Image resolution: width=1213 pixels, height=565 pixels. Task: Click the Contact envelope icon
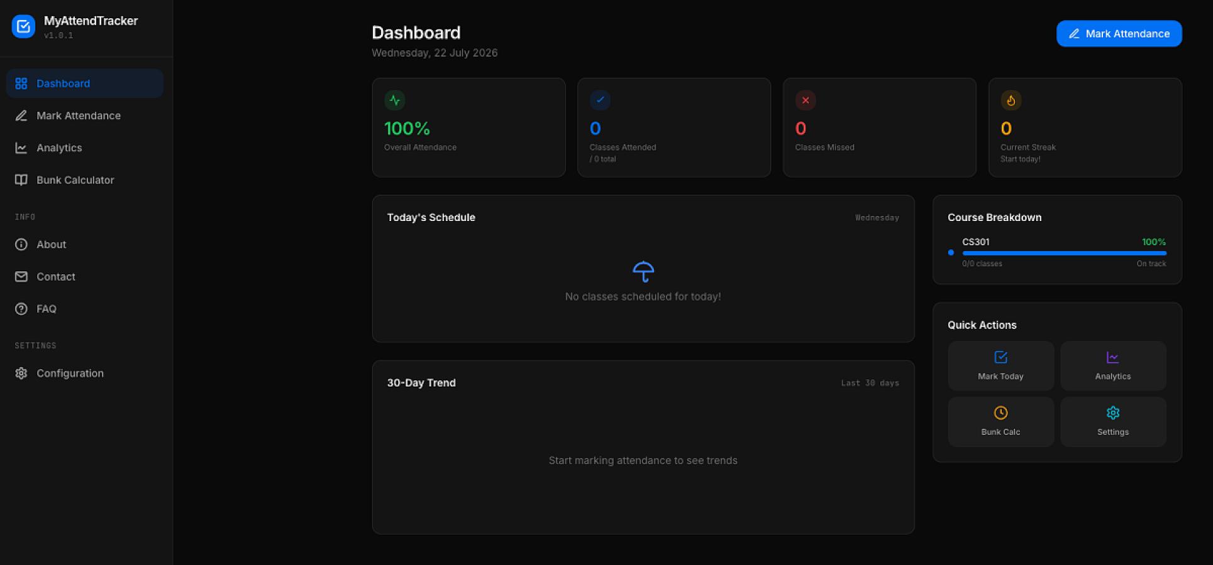coord(21,277)
